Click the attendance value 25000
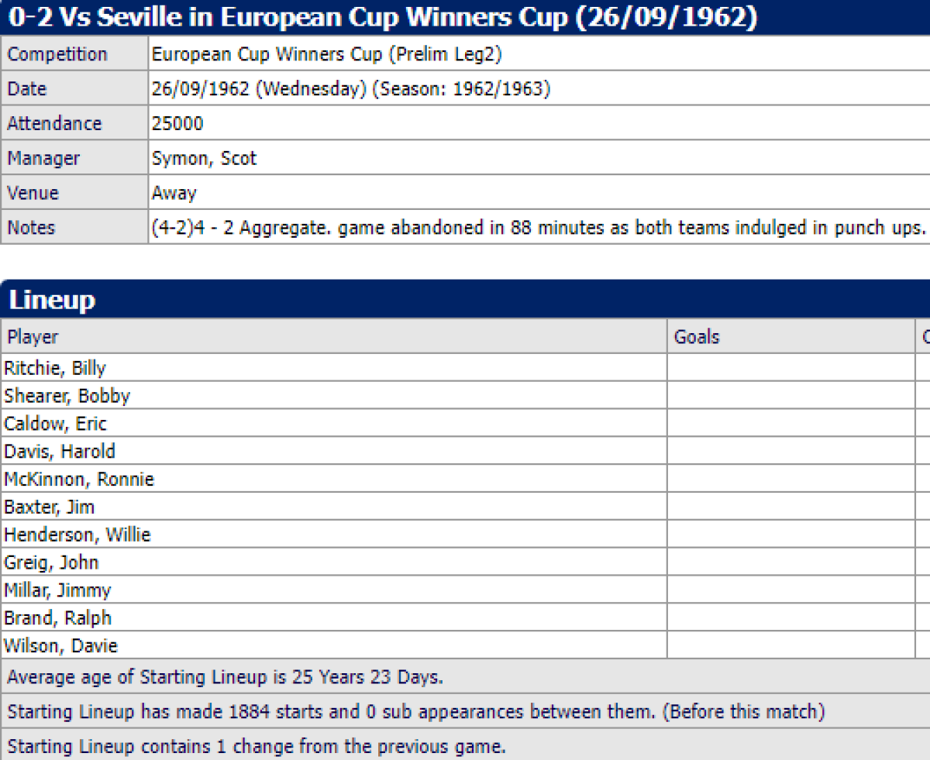This screenshot has height=760, width=930. (177, 124)
